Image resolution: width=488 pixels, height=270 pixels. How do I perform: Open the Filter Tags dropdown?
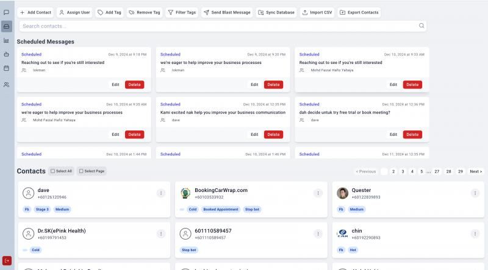coord(182,12)
